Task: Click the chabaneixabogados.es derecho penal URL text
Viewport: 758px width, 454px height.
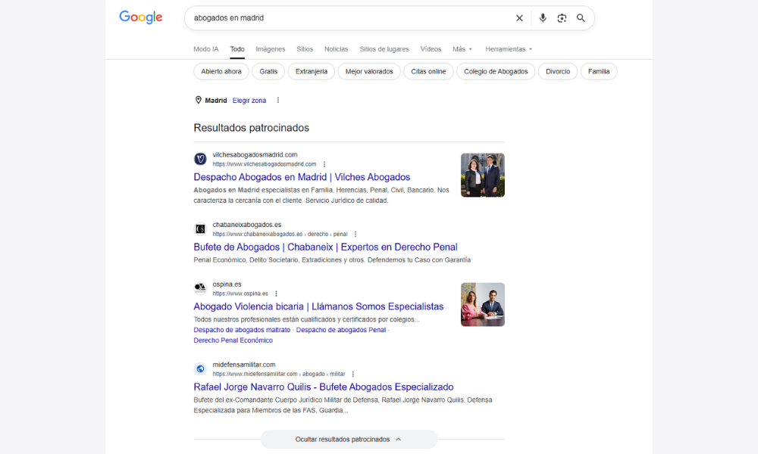Action: point(280,234)
